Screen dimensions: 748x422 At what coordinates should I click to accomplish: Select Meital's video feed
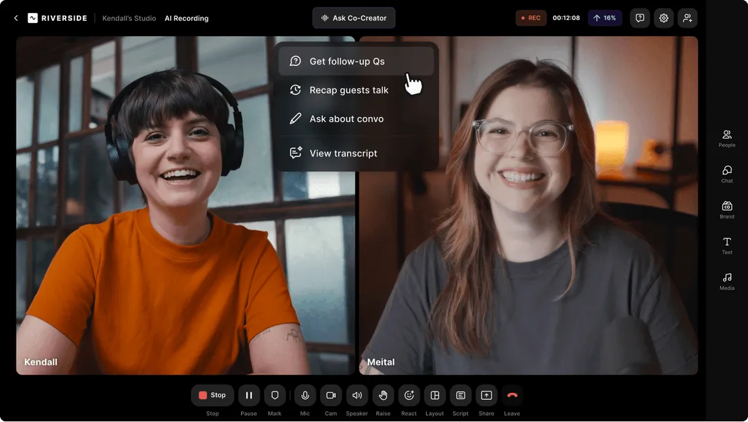(528, 205)
